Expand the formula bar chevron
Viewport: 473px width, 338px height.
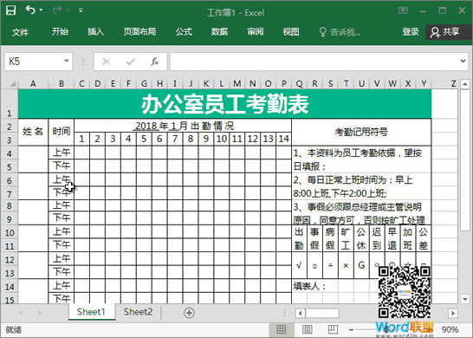[463, 62]
